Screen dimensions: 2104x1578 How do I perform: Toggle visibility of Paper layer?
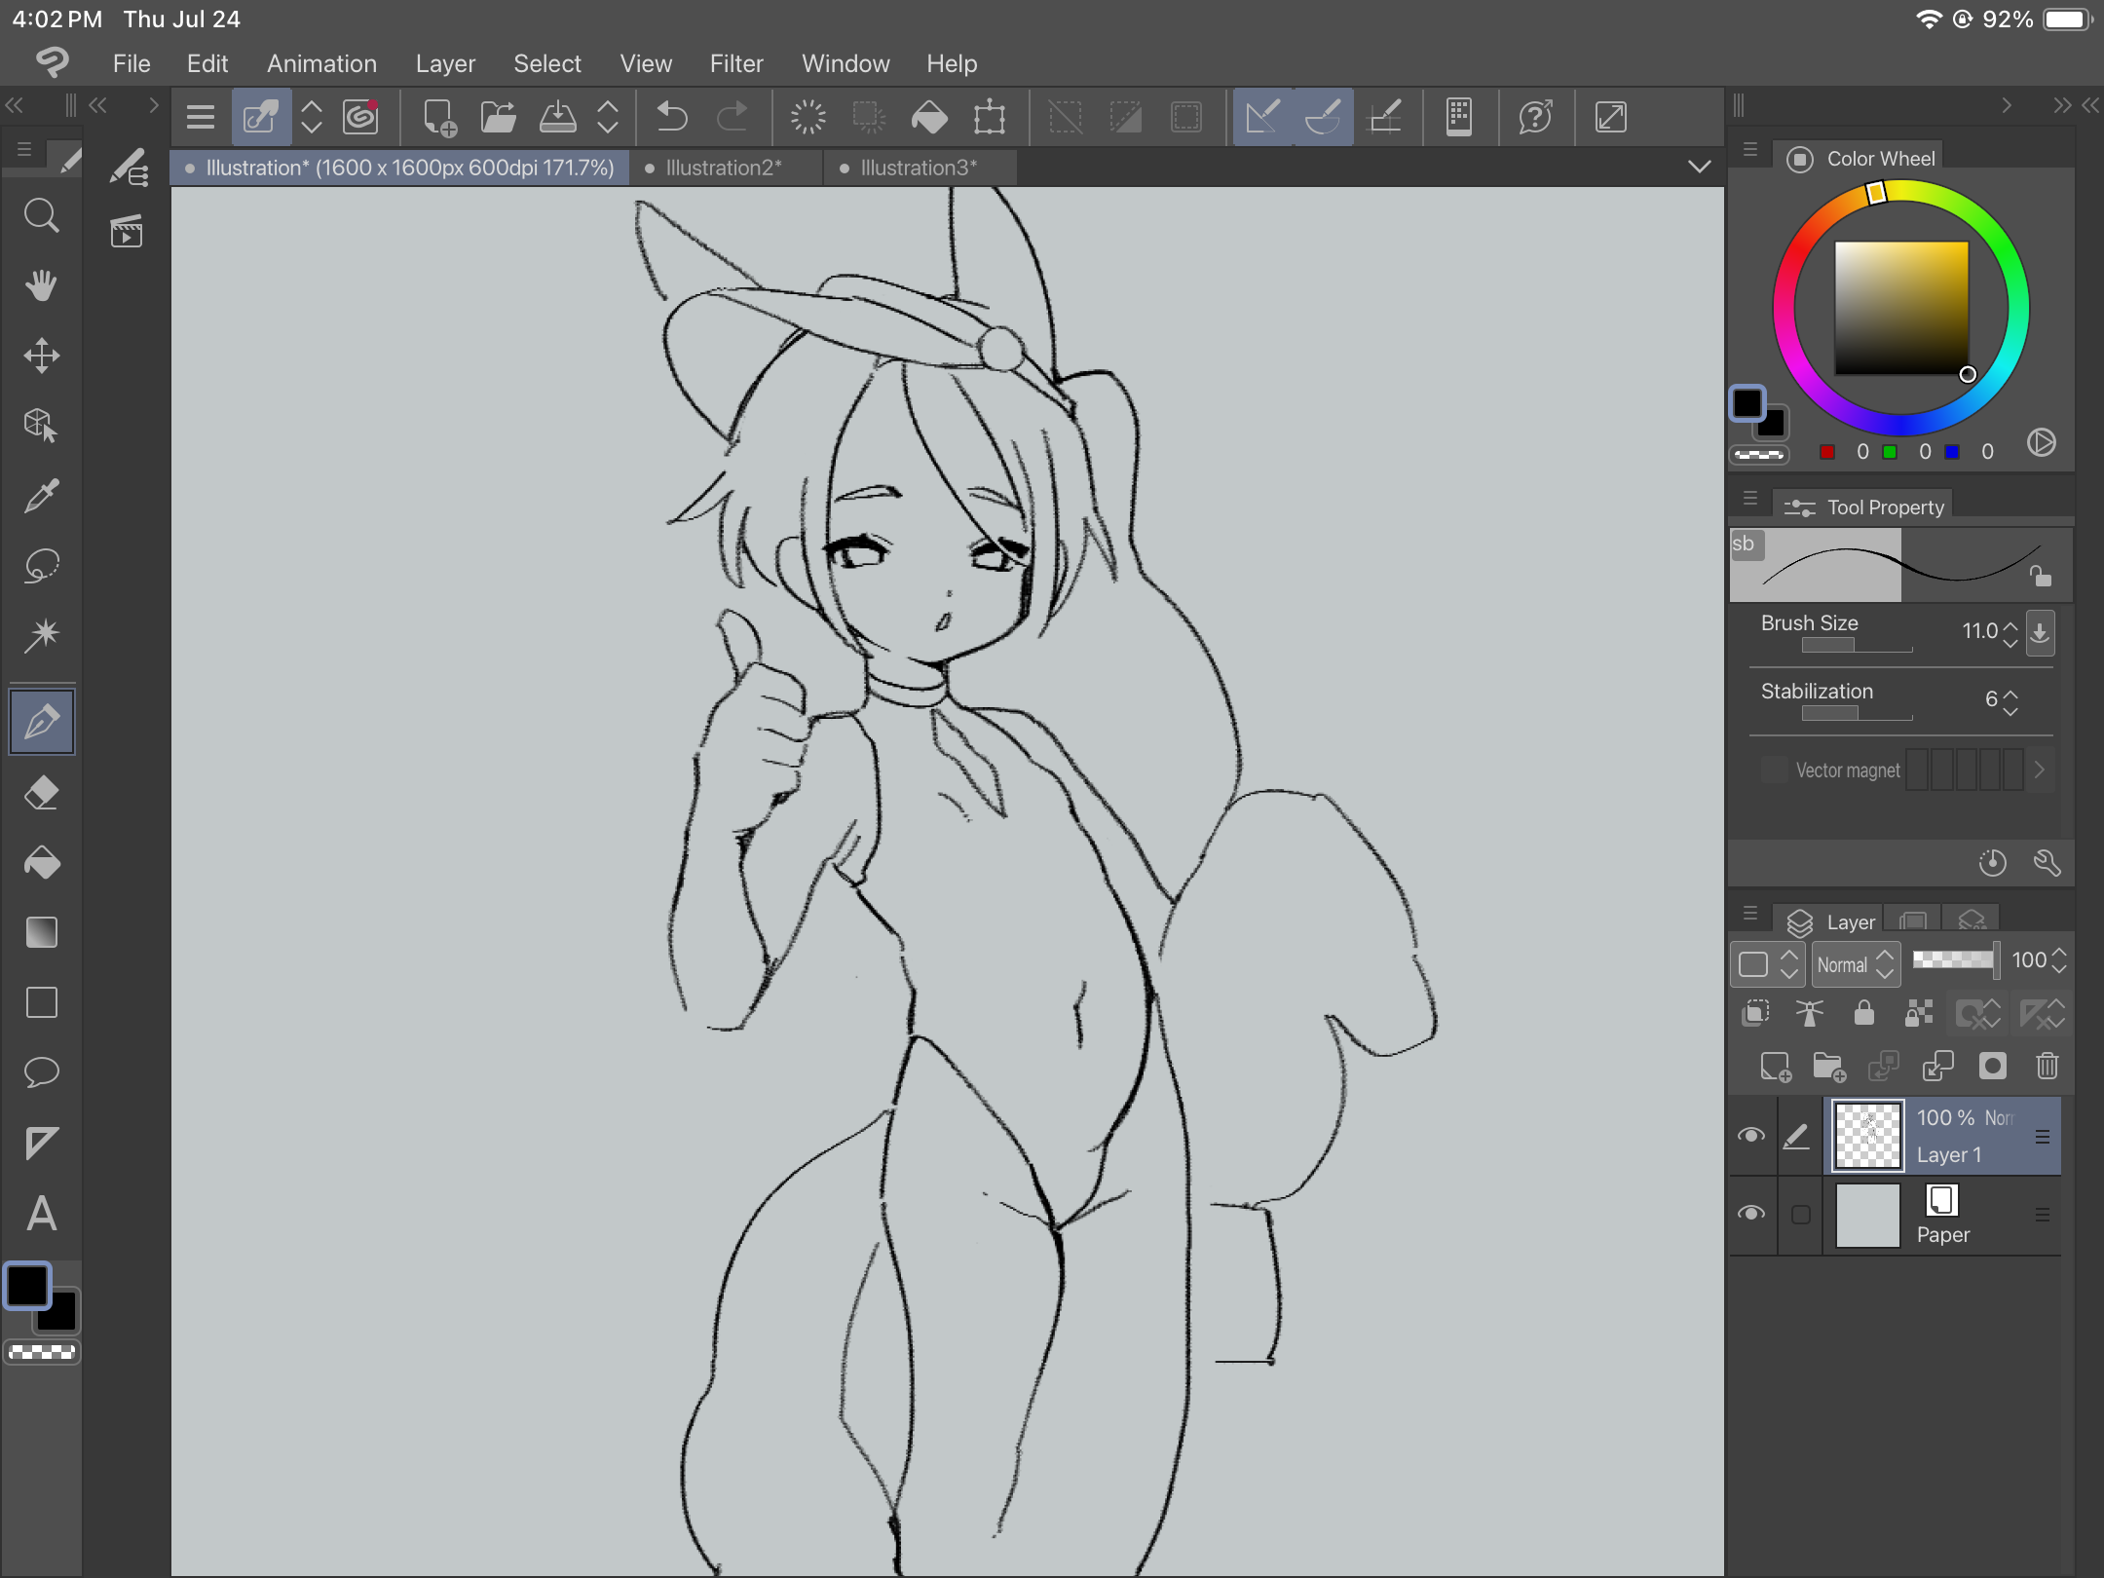pyautogui.click(x=1751, y=1214)
